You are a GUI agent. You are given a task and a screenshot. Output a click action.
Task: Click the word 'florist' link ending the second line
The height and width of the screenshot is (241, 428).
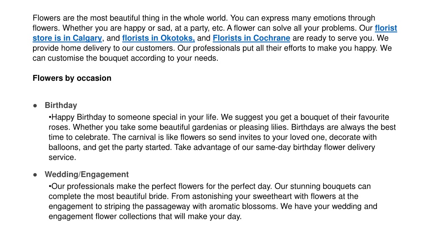386,28
